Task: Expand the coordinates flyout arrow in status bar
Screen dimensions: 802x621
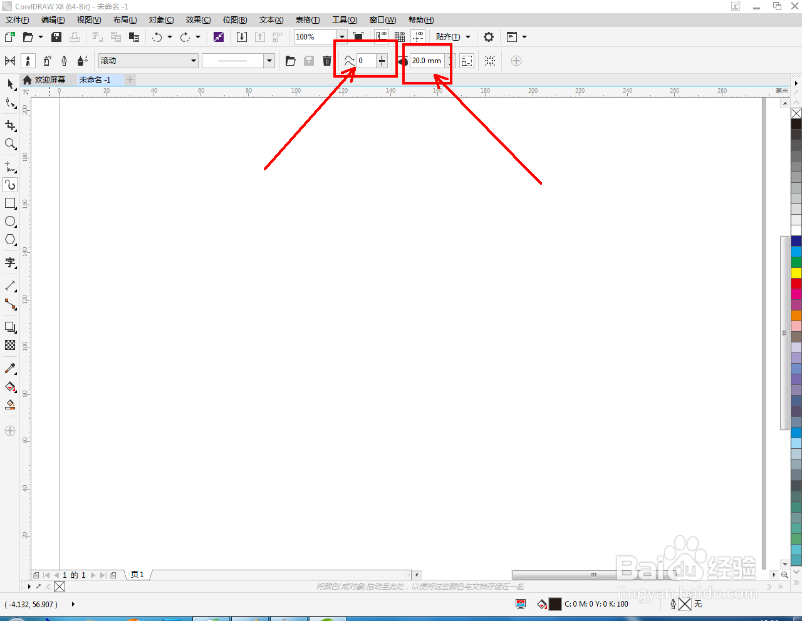Action: coord(73,604)
